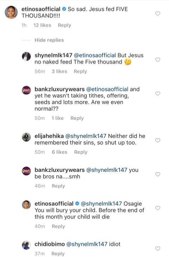The height and width of the screenshot is (257, 169).
Task: Open etinosaofficial profile picture on top comment
Action: 11,12
